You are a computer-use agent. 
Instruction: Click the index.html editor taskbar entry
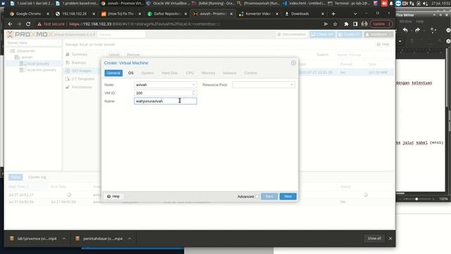pos(304,4)
